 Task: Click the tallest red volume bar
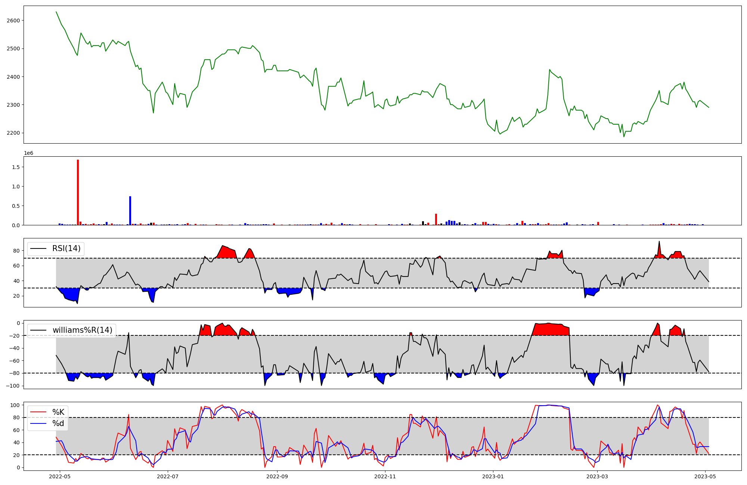pyautogui.click(x=78, y=192)
